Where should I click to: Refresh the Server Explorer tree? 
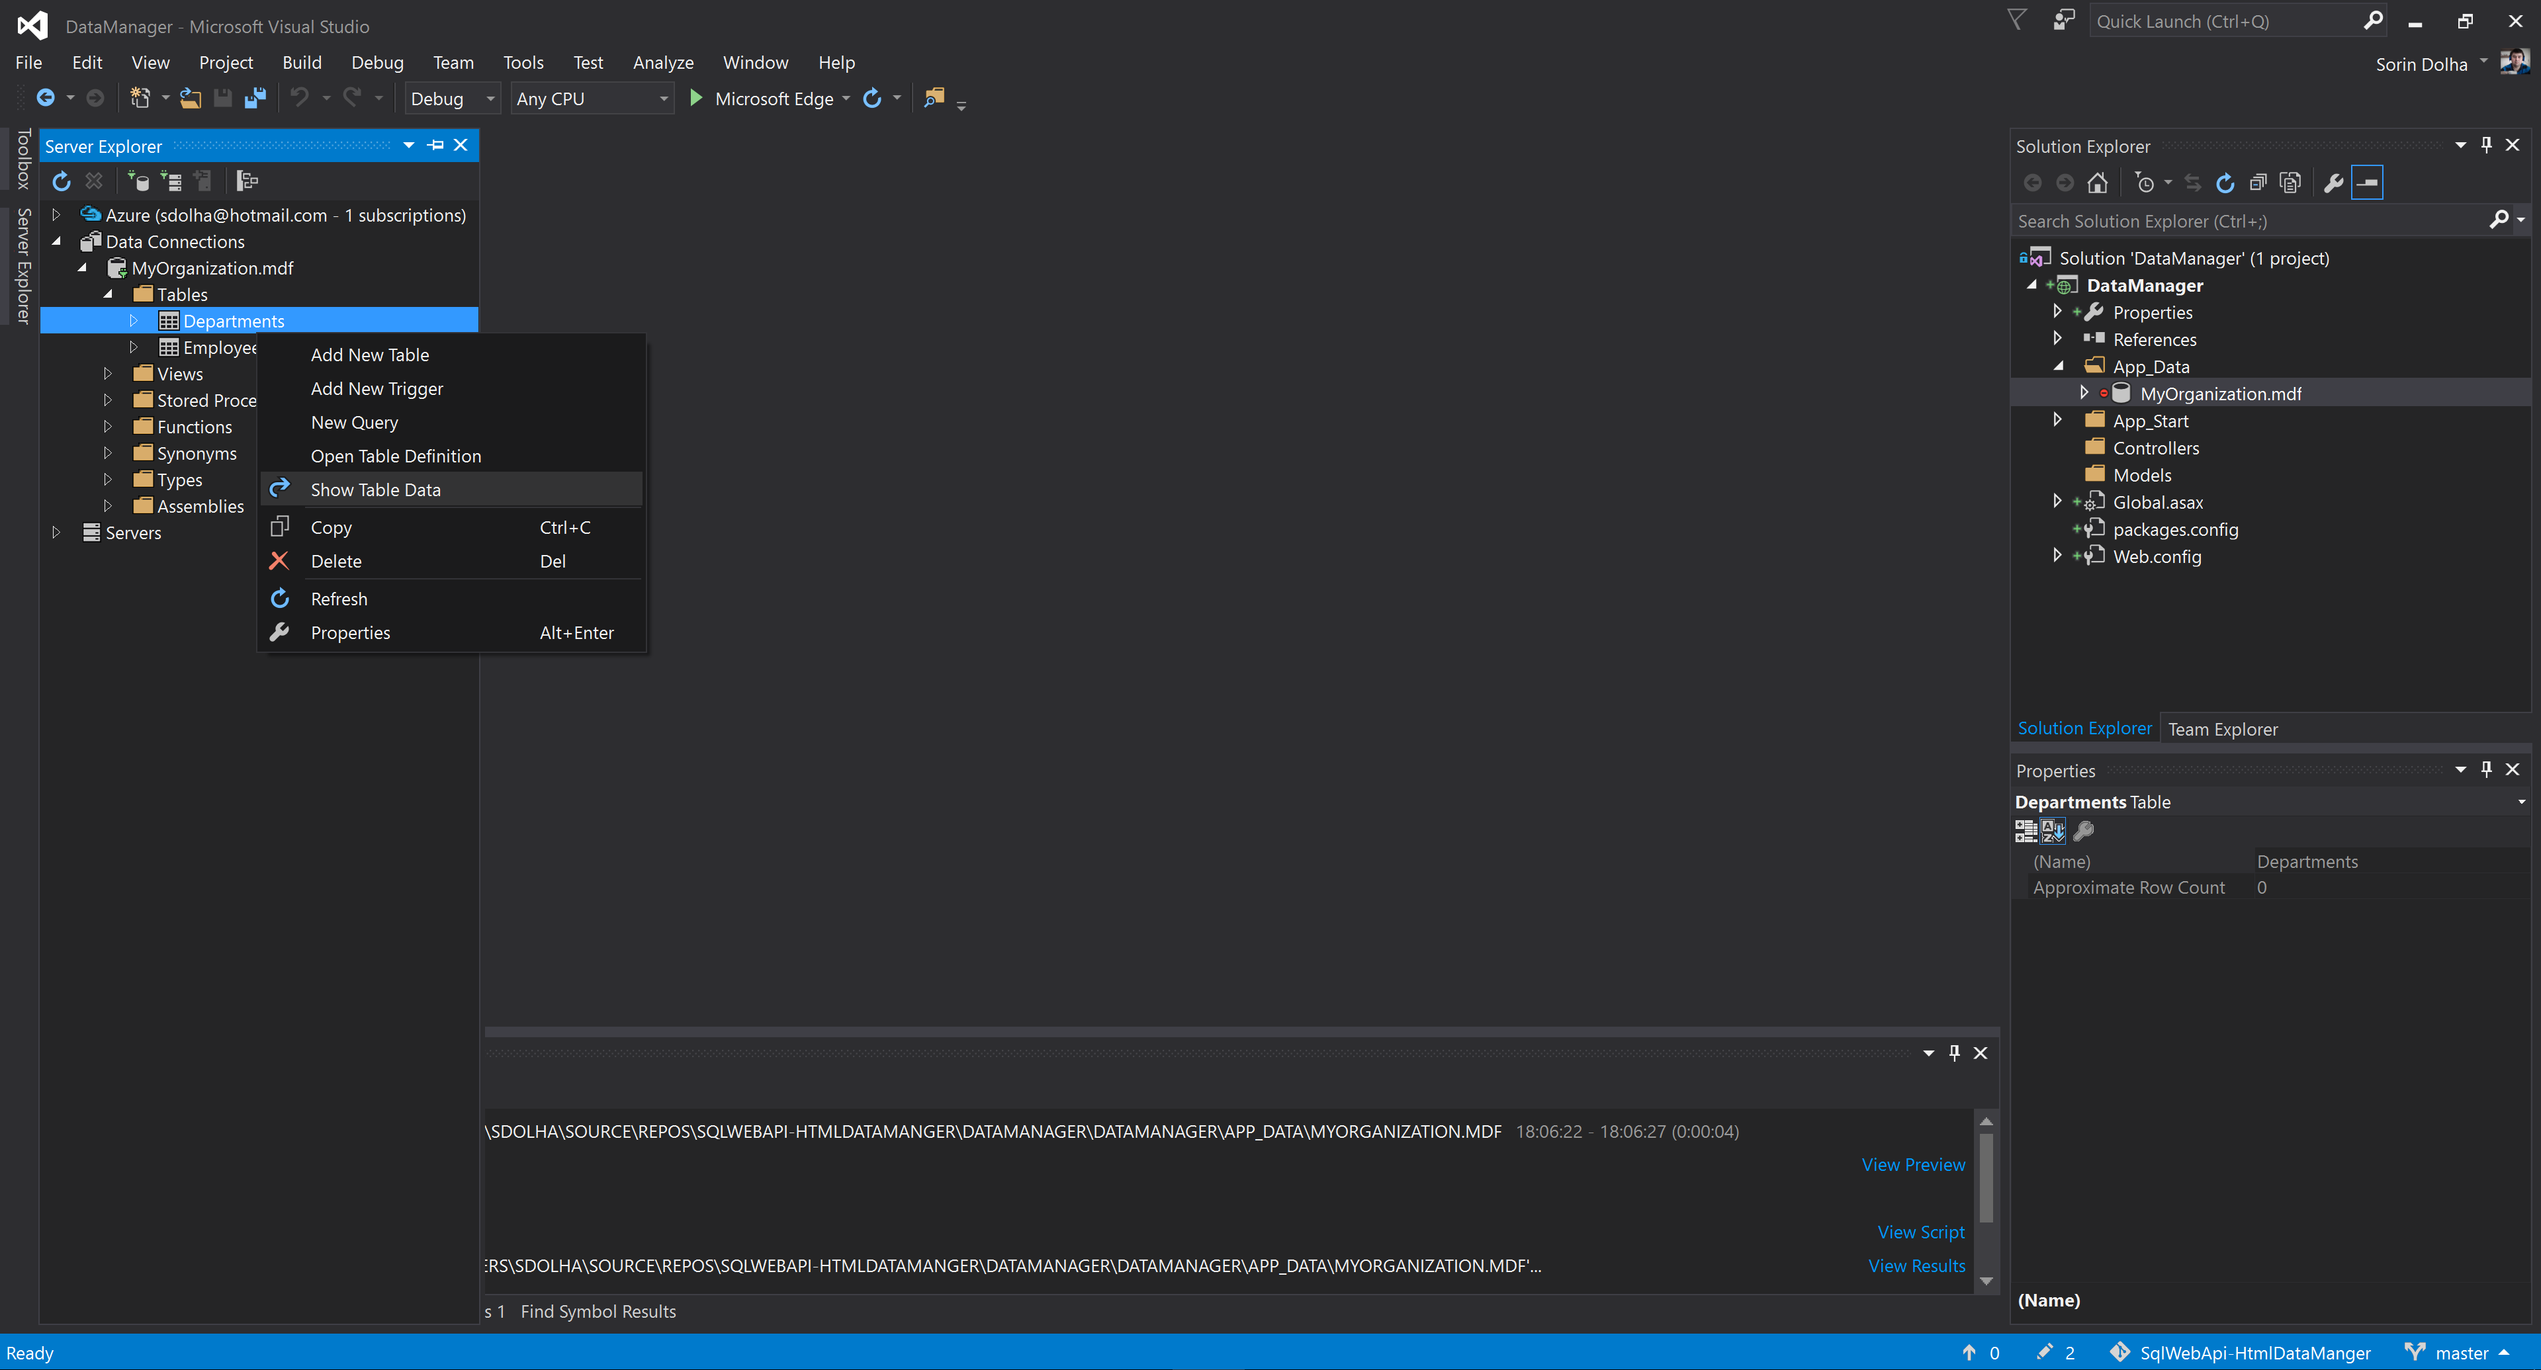(x=61, y=181)
